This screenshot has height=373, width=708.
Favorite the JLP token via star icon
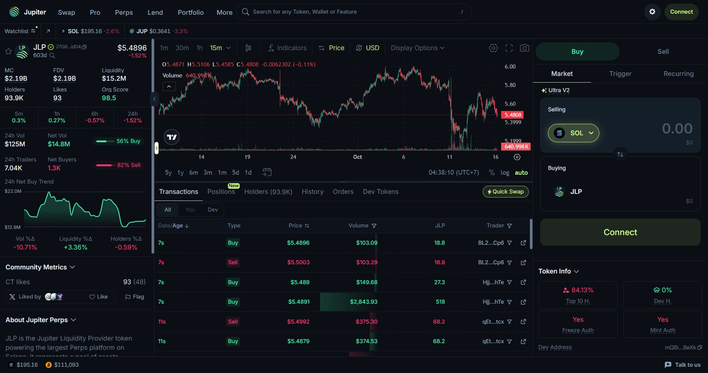(8, 52)
